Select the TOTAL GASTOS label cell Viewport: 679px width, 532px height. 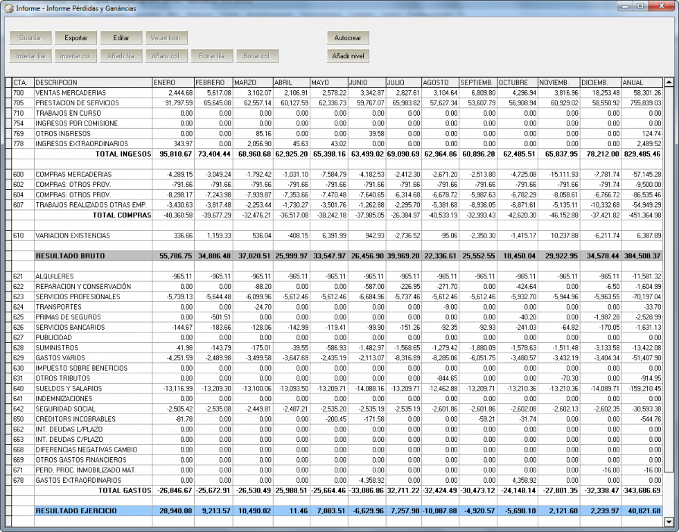click(93, 490)
